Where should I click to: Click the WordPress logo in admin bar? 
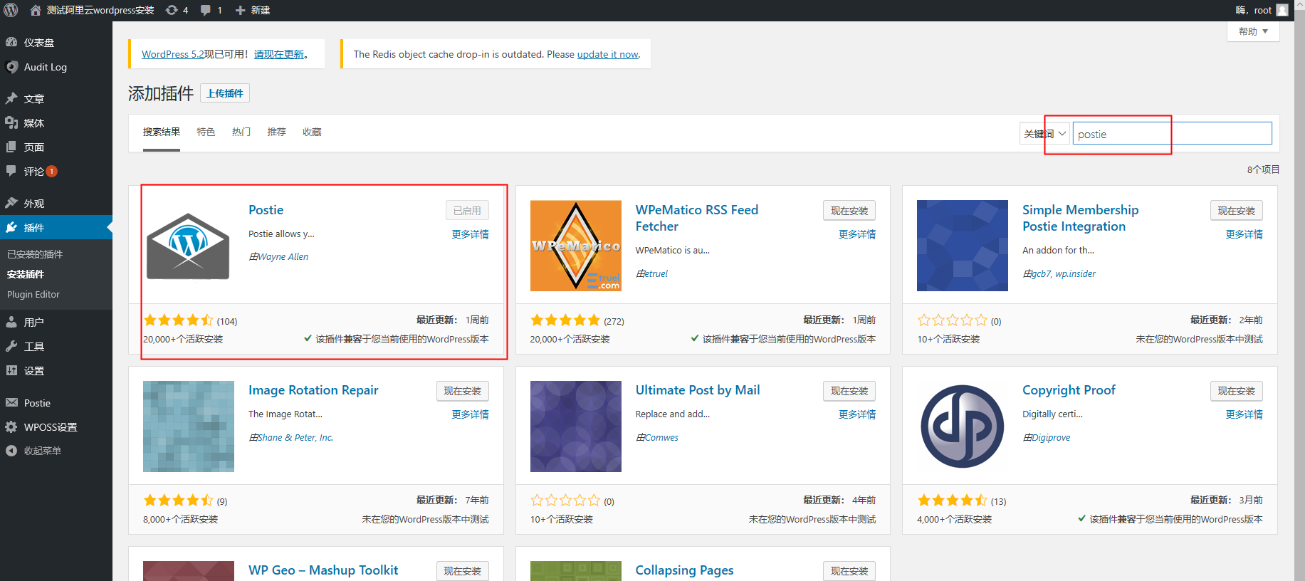[x=11, y=10]
